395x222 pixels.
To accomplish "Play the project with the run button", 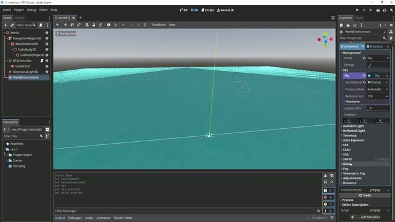I will (357, 10).
